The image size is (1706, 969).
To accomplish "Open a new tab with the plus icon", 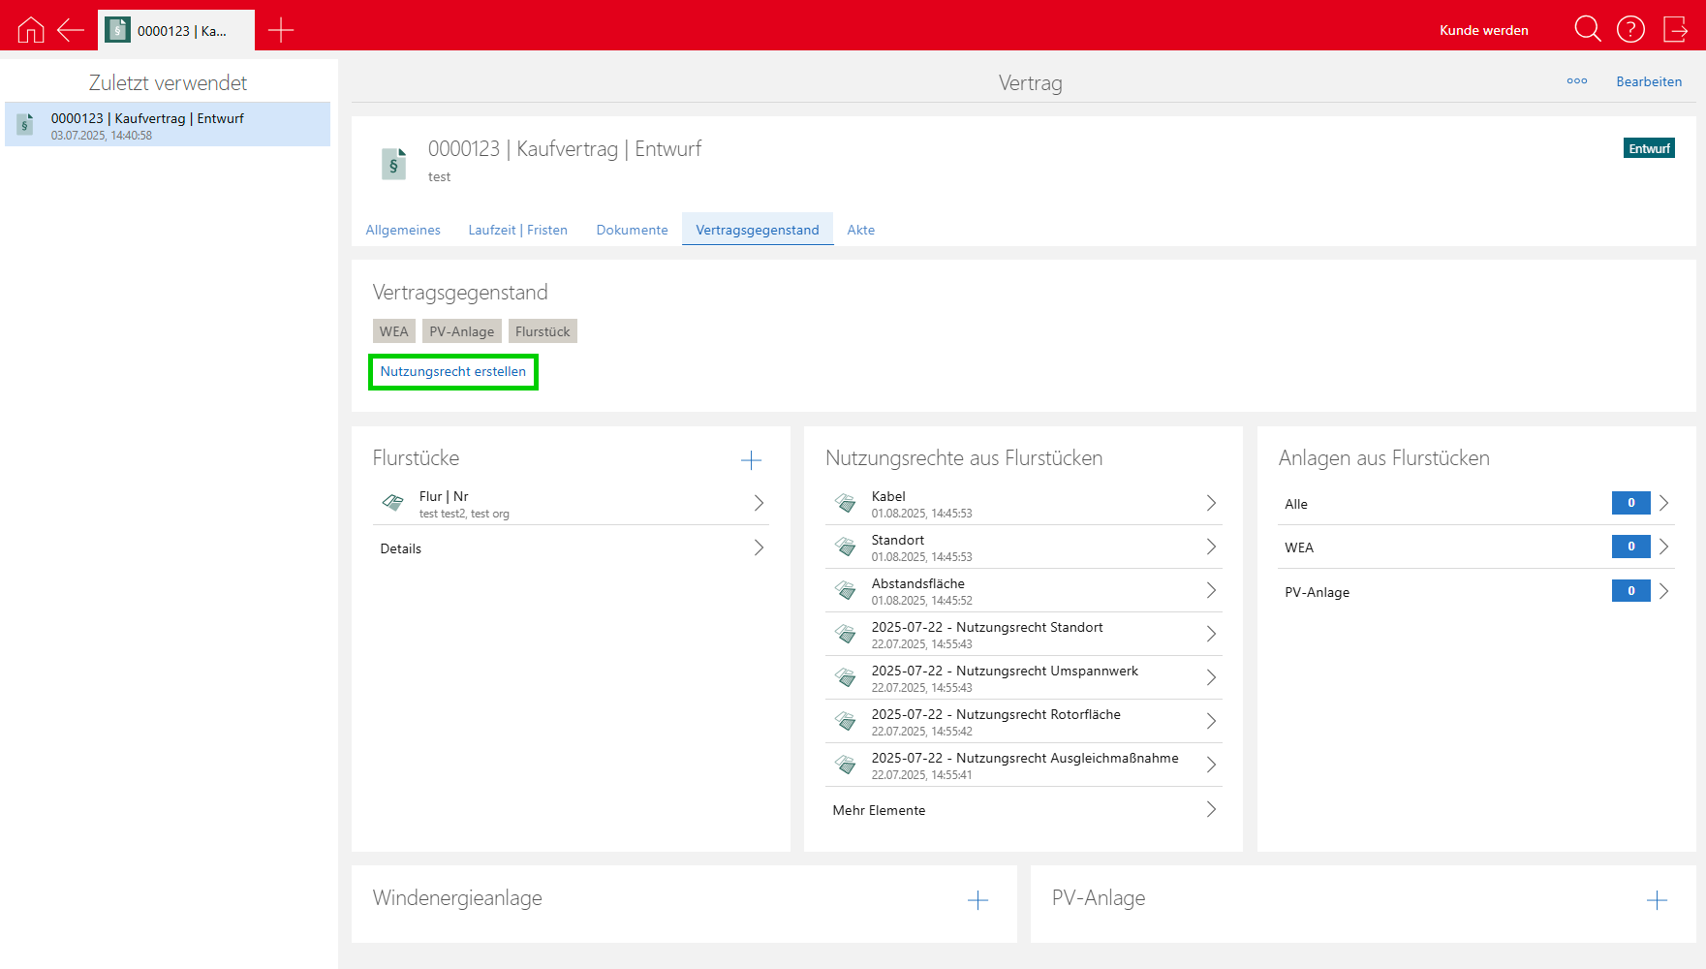I will pyautogui.click(x=281, y=30).
